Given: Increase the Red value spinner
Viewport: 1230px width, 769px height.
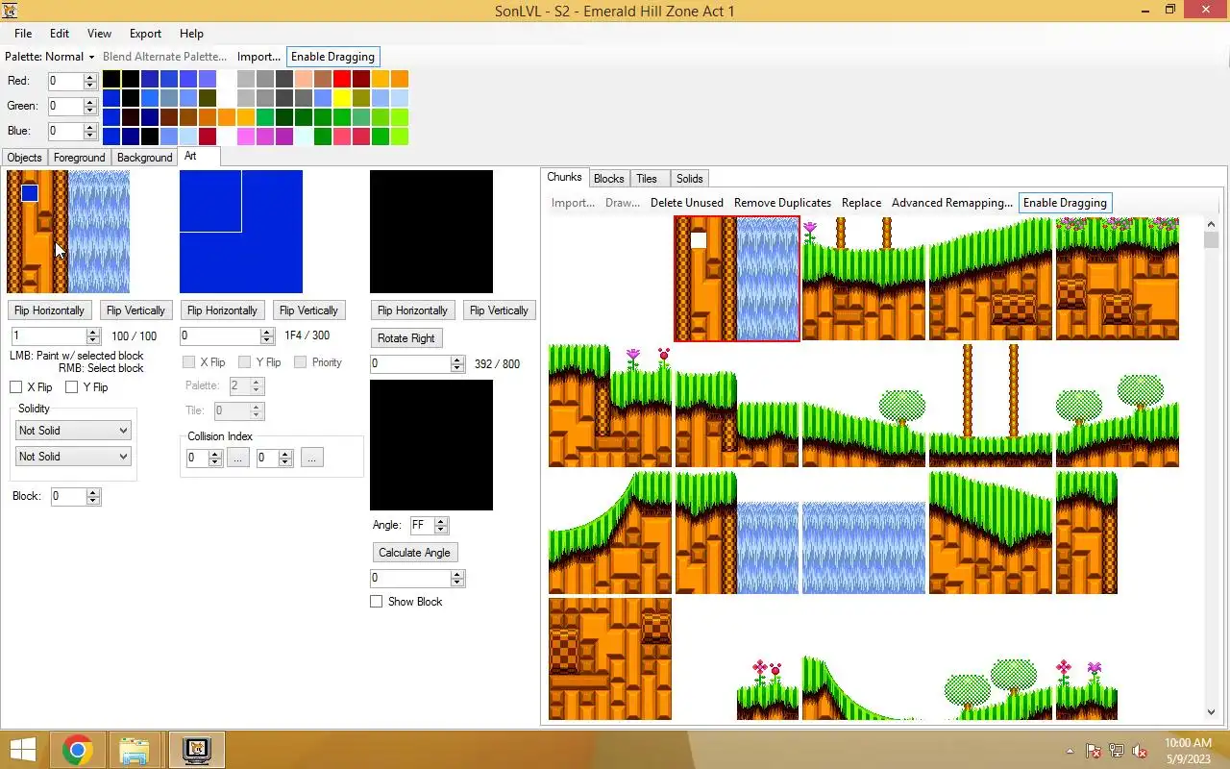Looking at the screenshot, I should click(90, 77).
